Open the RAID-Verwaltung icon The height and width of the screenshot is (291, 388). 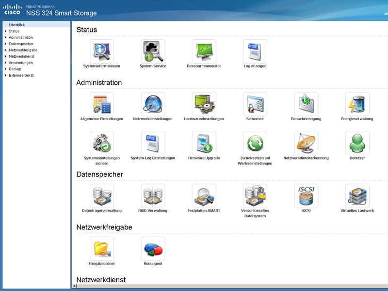153,196
